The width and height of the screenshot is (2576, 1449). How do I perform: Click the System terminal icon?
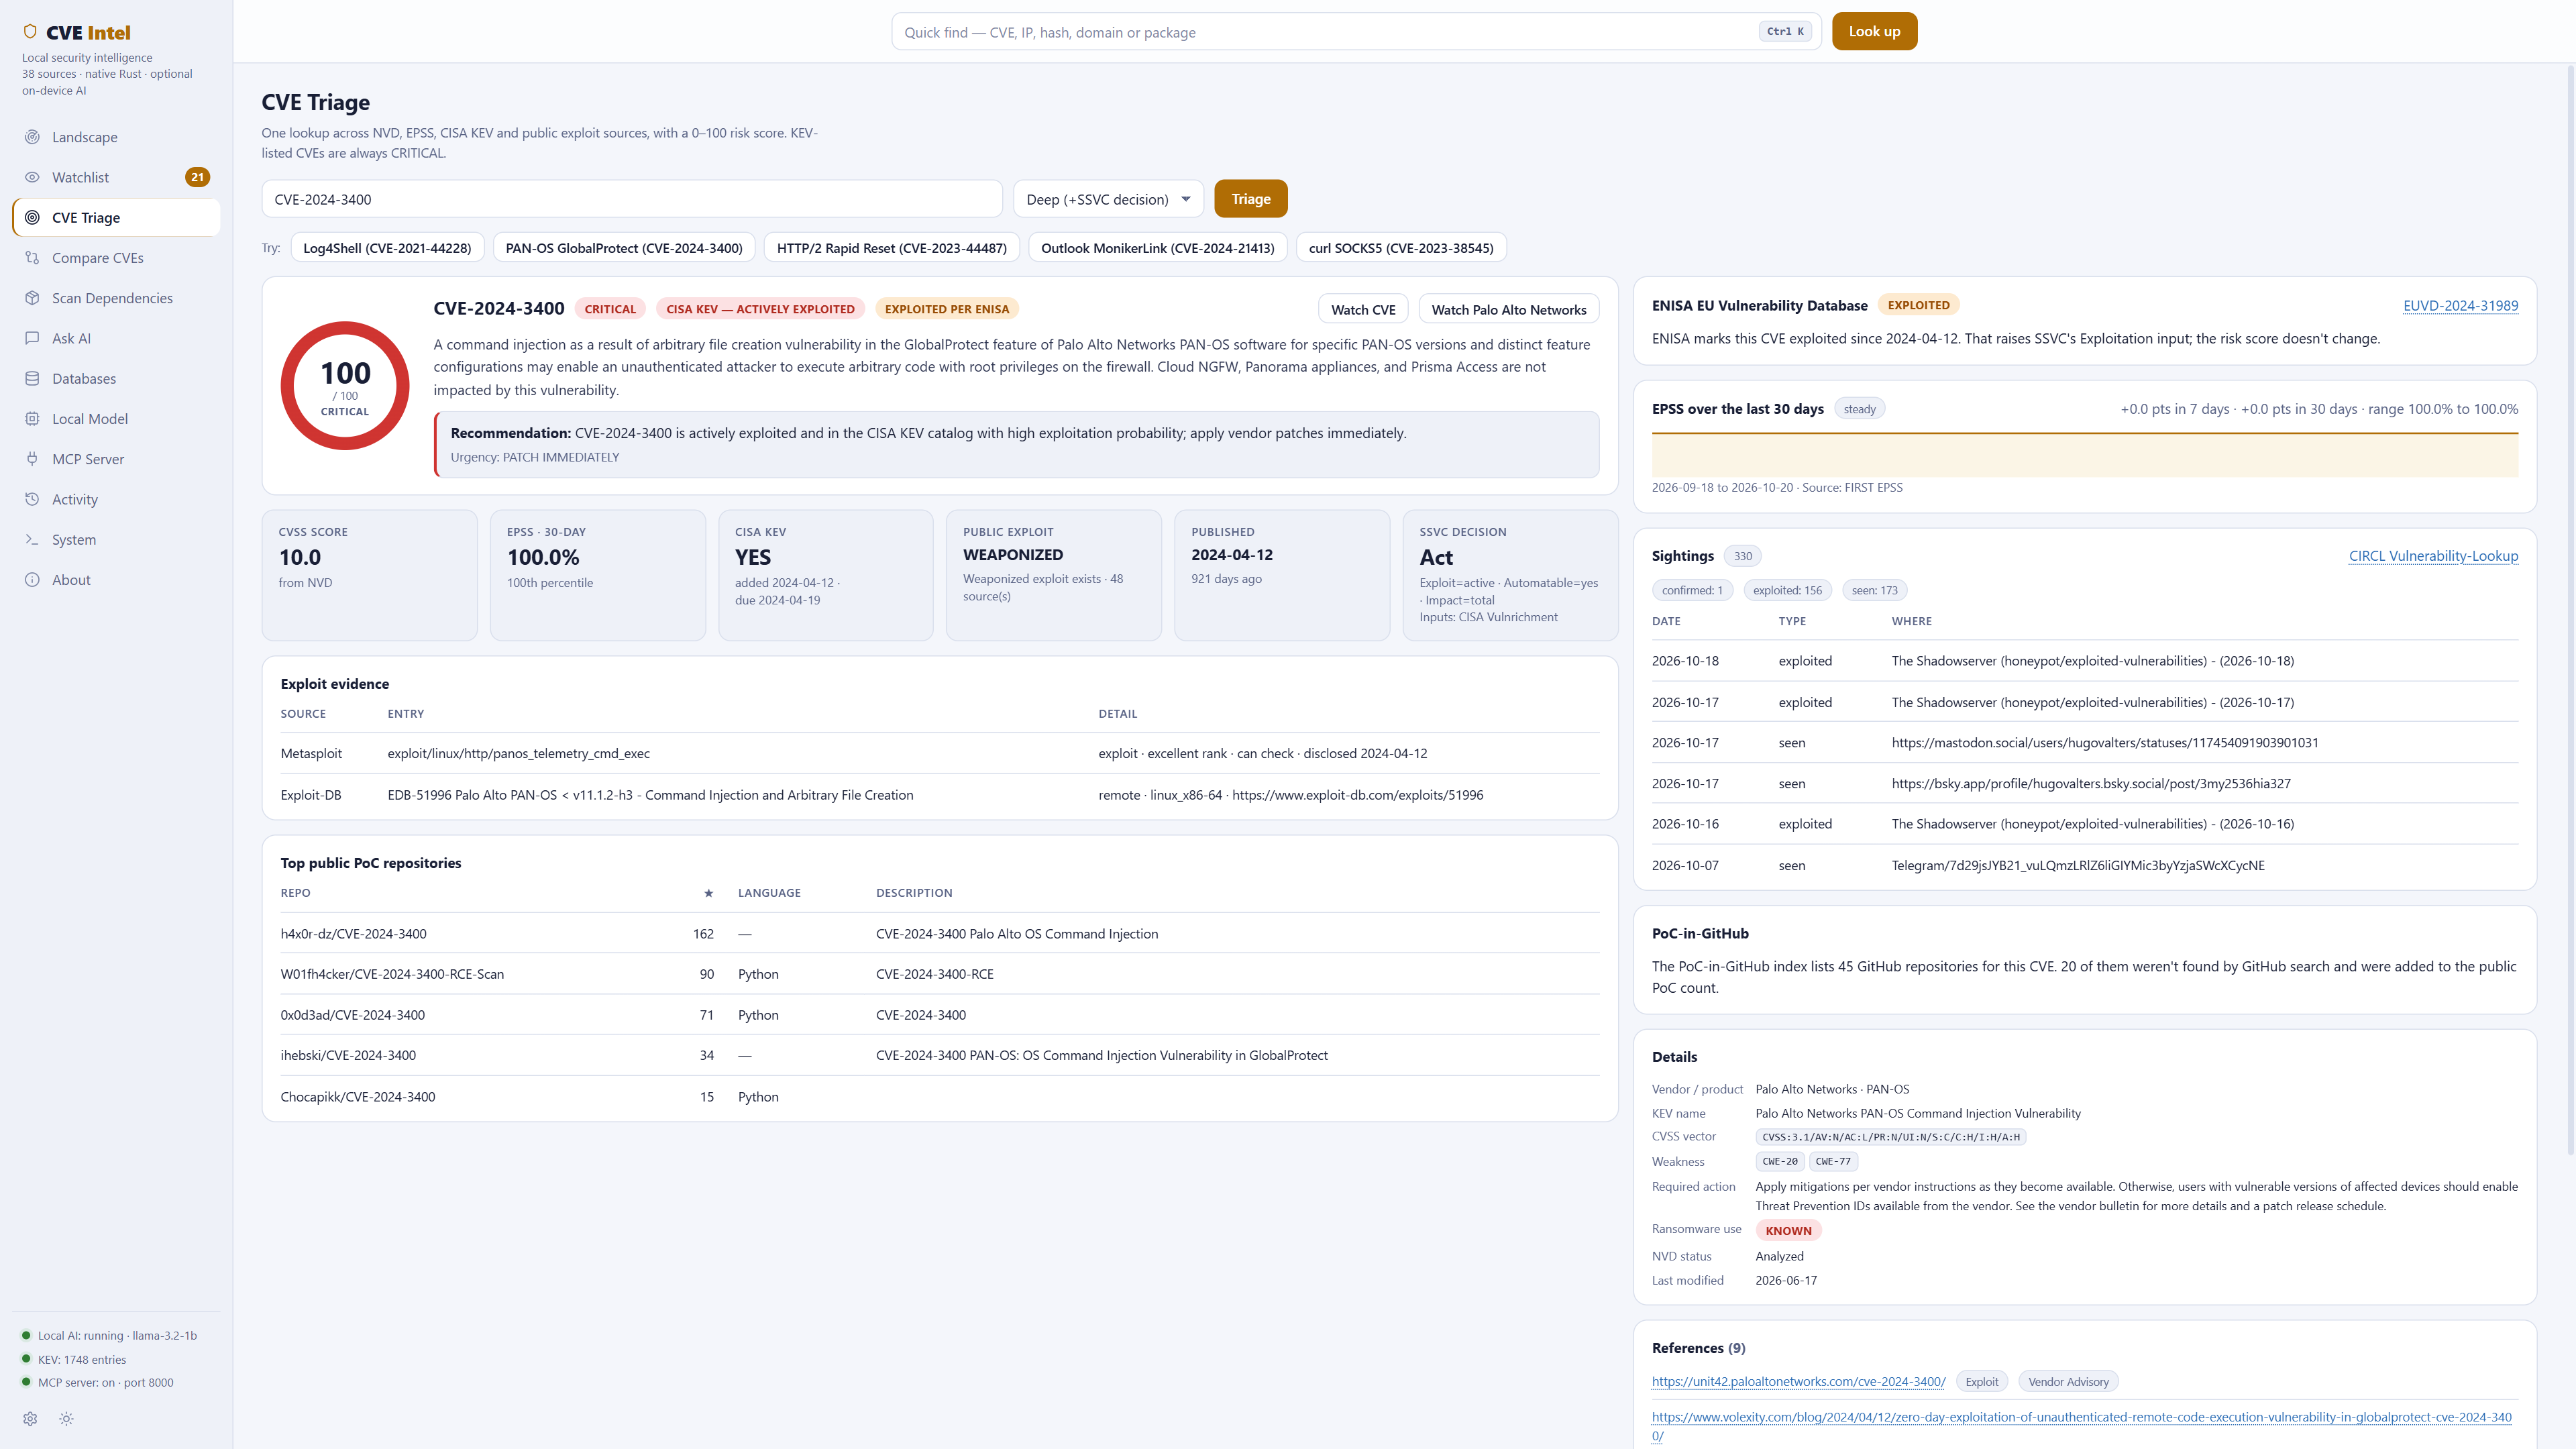click(x=32, y=539)
